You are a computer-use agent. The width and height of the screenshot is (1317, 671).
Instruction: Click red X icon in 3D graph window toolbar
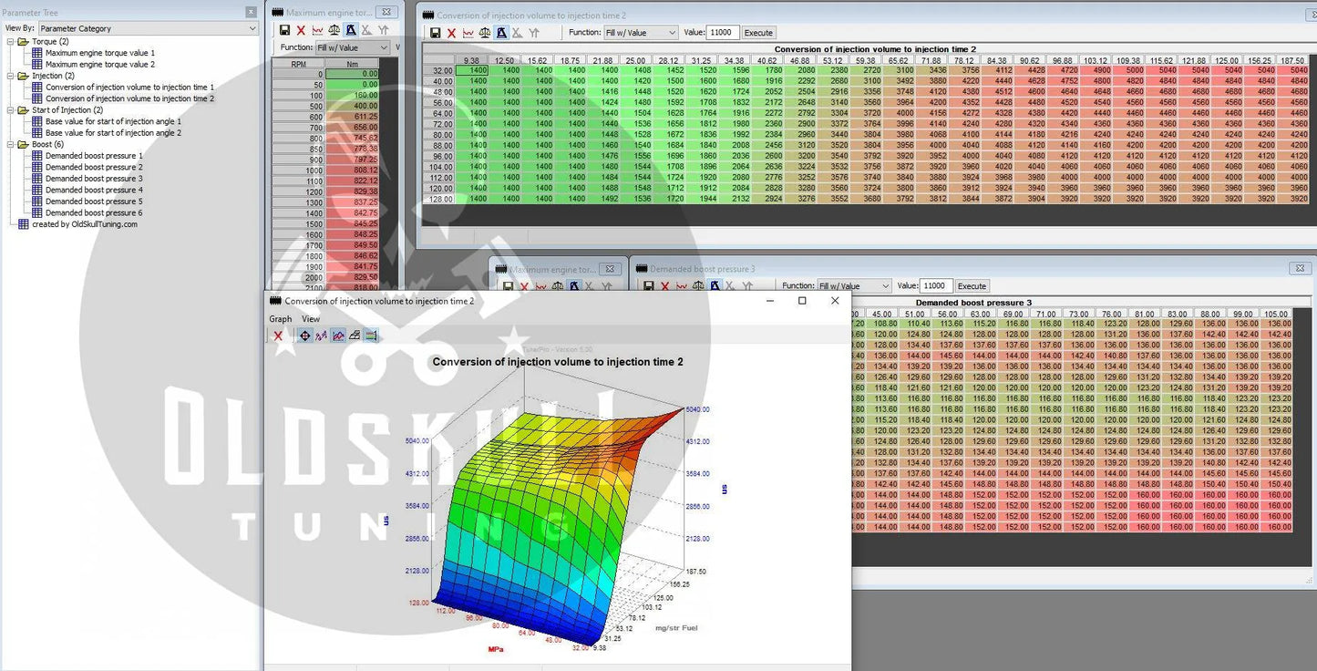click(278, 335)
